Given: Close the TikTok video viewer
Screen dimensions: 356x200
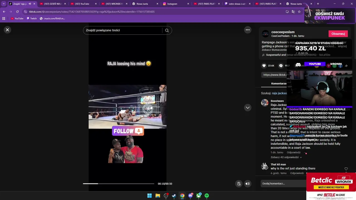Looking at the screenshot, I should pyautogui.click(x=8, y=30).
